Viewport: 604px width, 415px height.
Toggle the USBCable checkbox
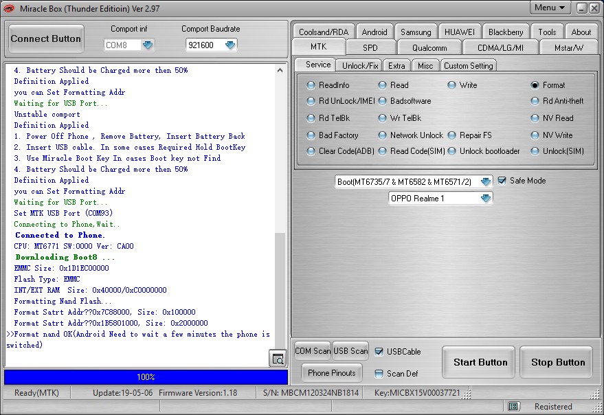379,351
